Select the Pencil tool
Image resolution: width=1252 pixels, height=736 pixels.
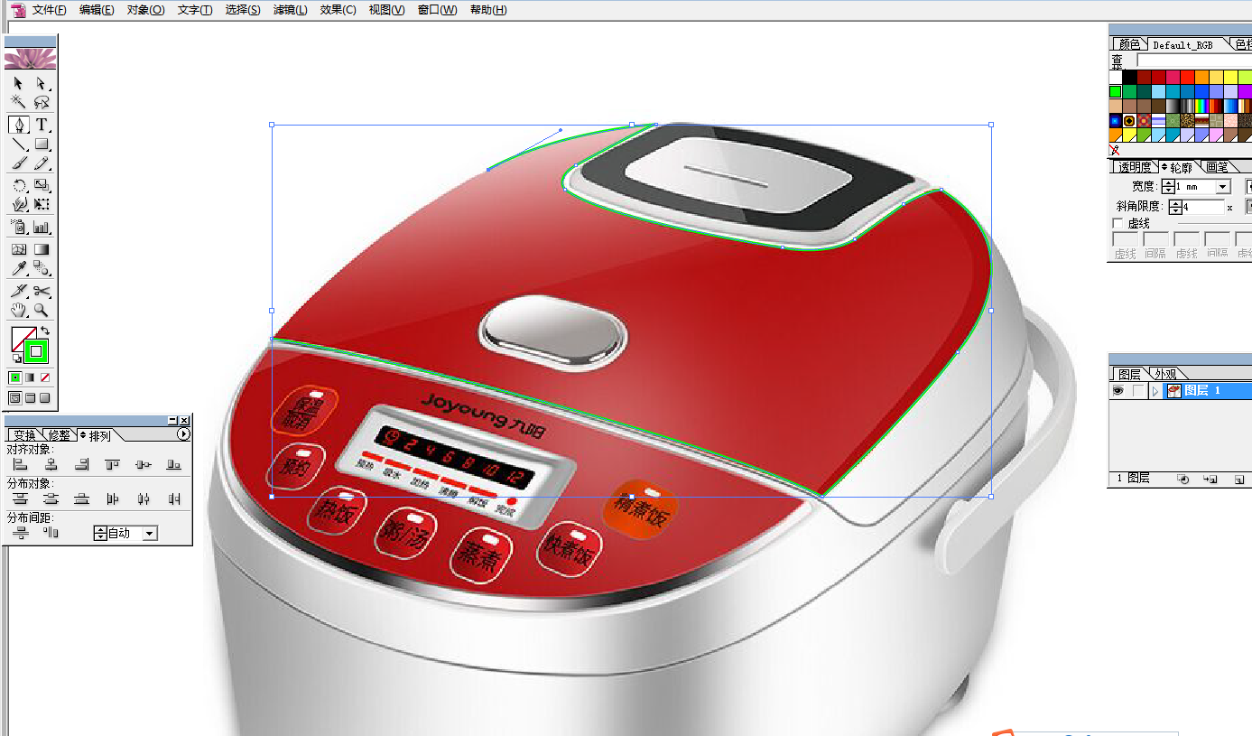click(42, 163)
